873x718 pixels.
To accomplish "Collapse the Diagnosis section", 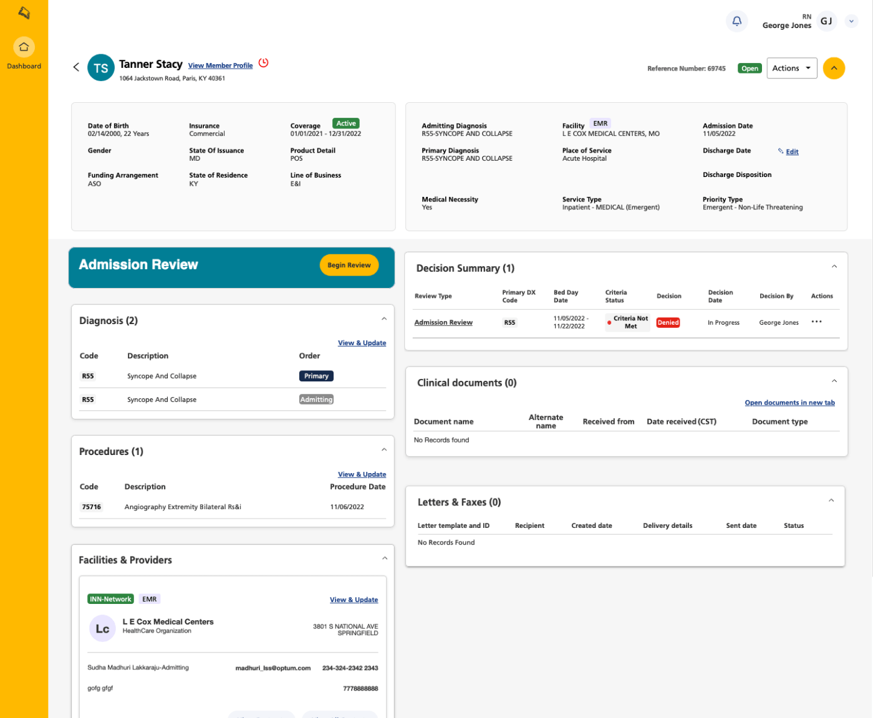I will [x=384, y=319].
